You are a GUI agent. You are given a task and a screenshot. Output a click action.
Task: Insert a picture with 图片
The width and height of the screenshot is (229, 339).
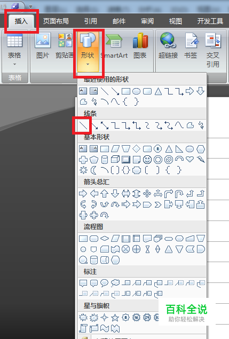pos(43,46)
